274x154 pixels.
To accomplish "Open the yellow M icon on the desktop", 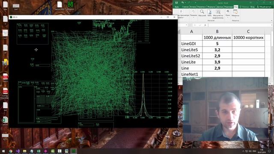I will click(x=5, y=62).
